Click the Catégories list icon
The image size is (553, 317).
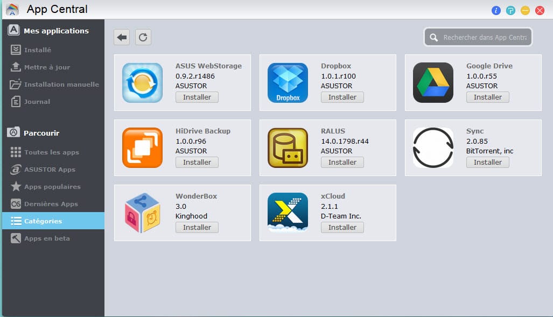16,221
